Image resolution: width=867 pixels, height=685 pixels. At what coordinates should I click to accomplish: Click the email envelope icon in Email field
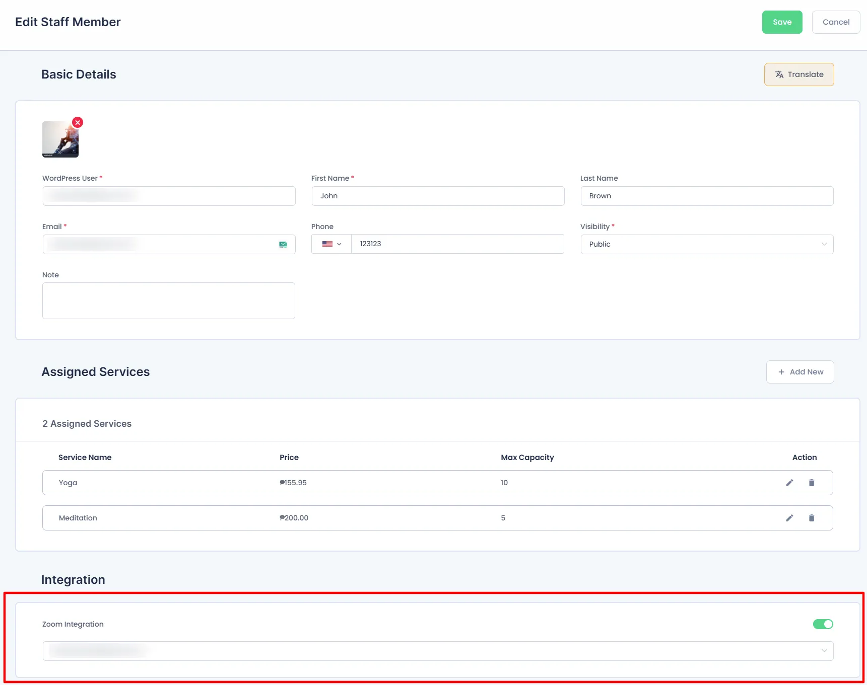click(283, 244)
